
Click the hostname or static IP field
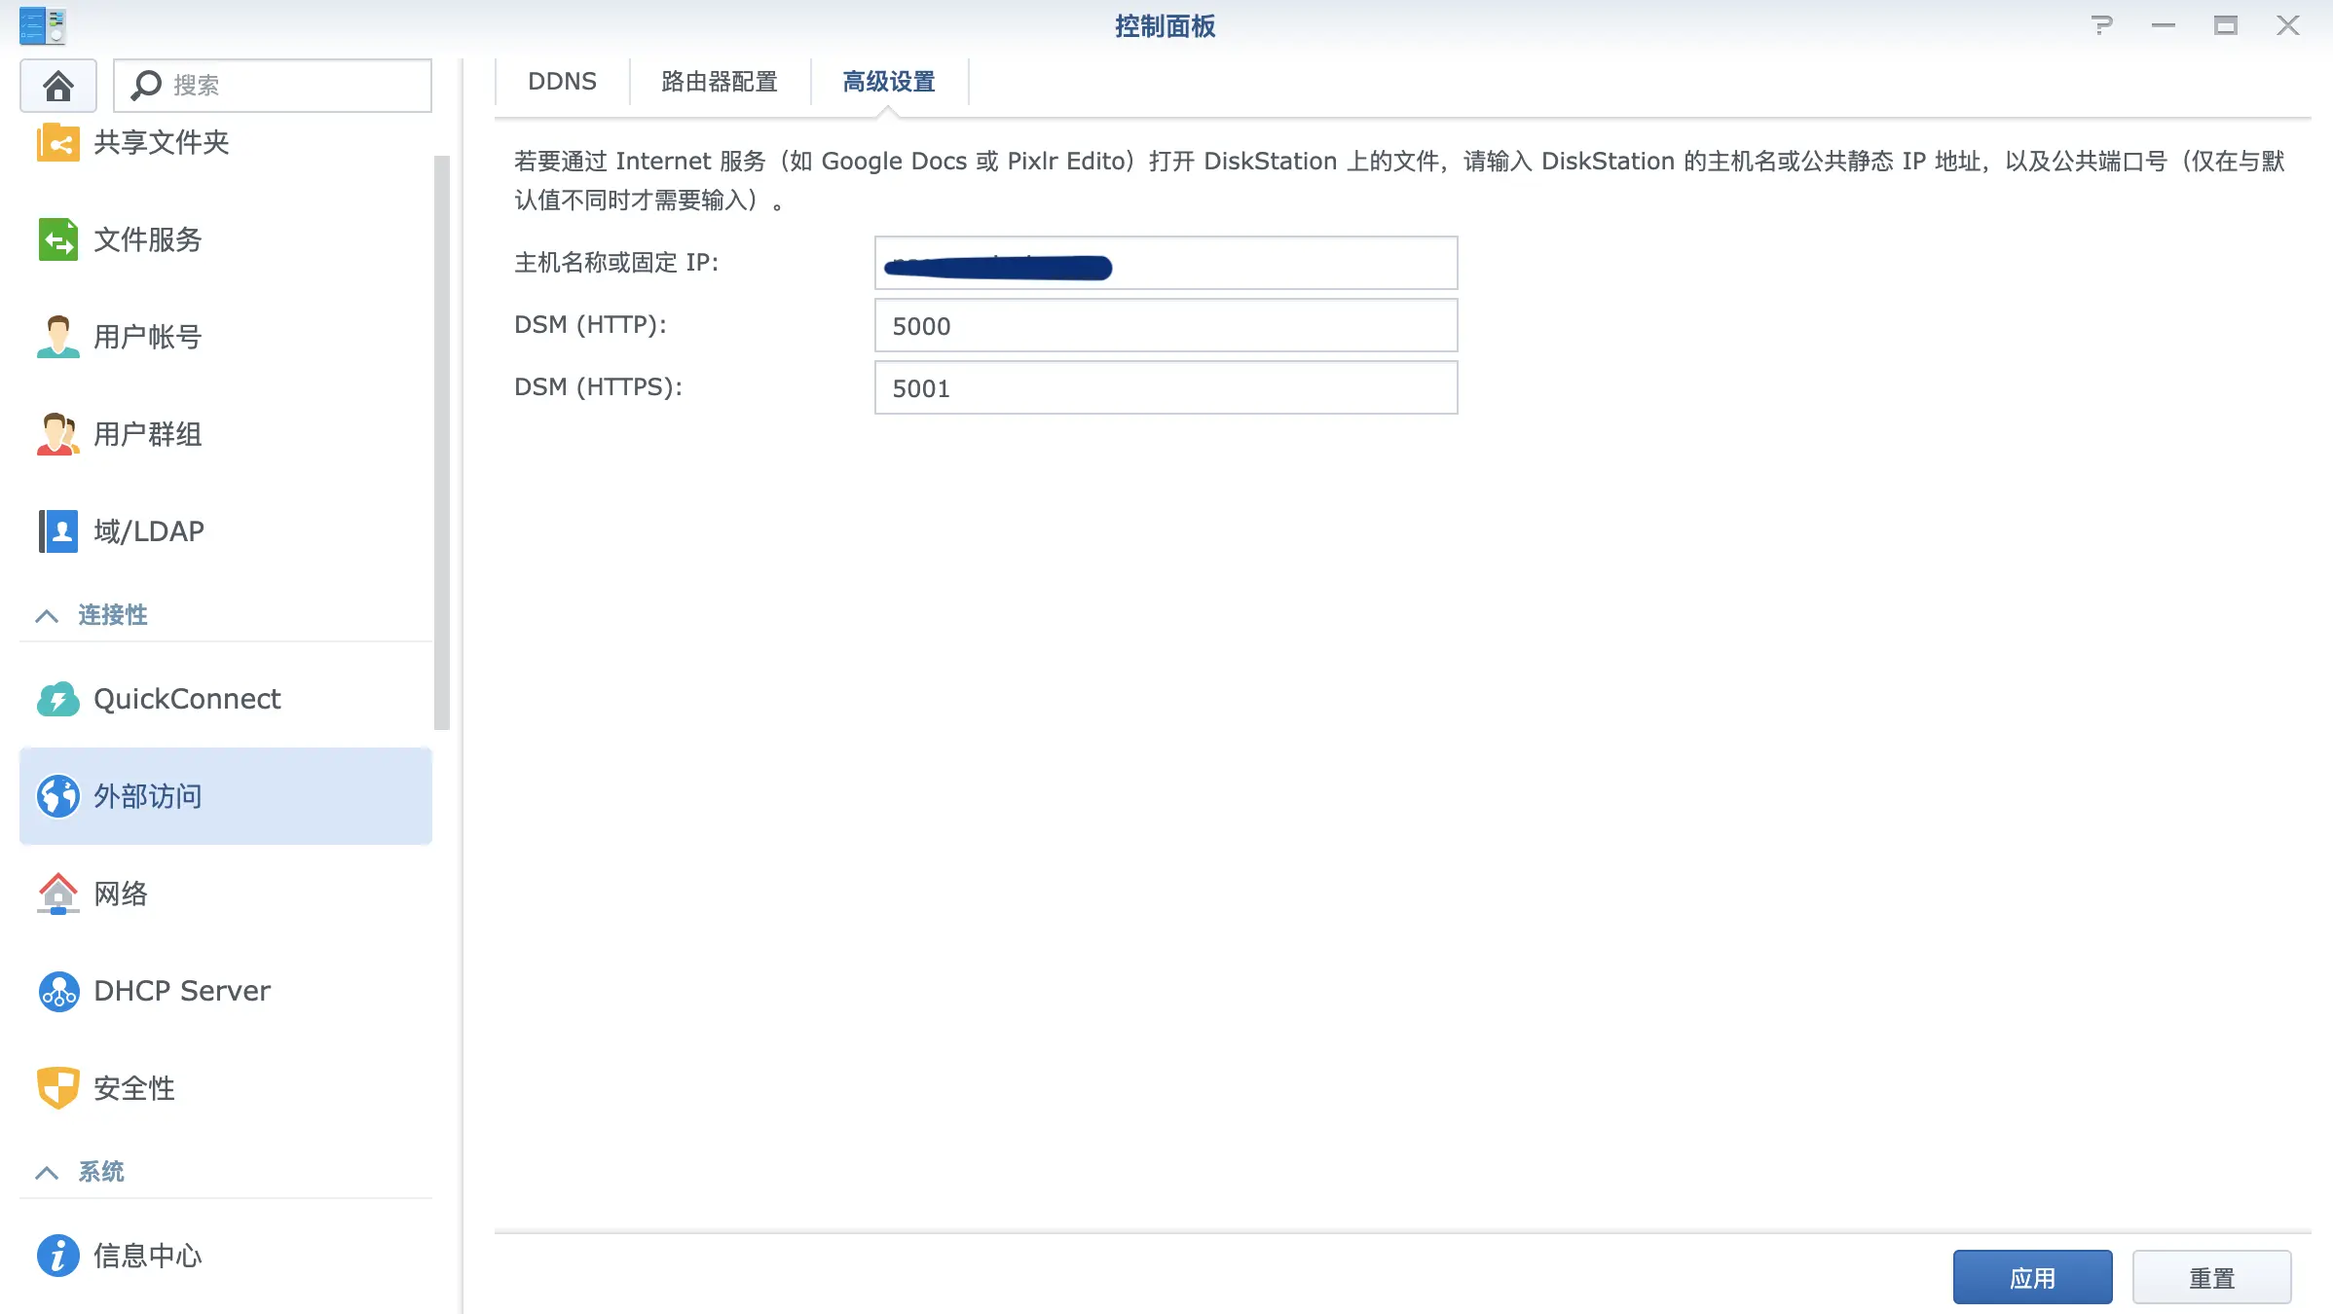[x=1166, y=263]
